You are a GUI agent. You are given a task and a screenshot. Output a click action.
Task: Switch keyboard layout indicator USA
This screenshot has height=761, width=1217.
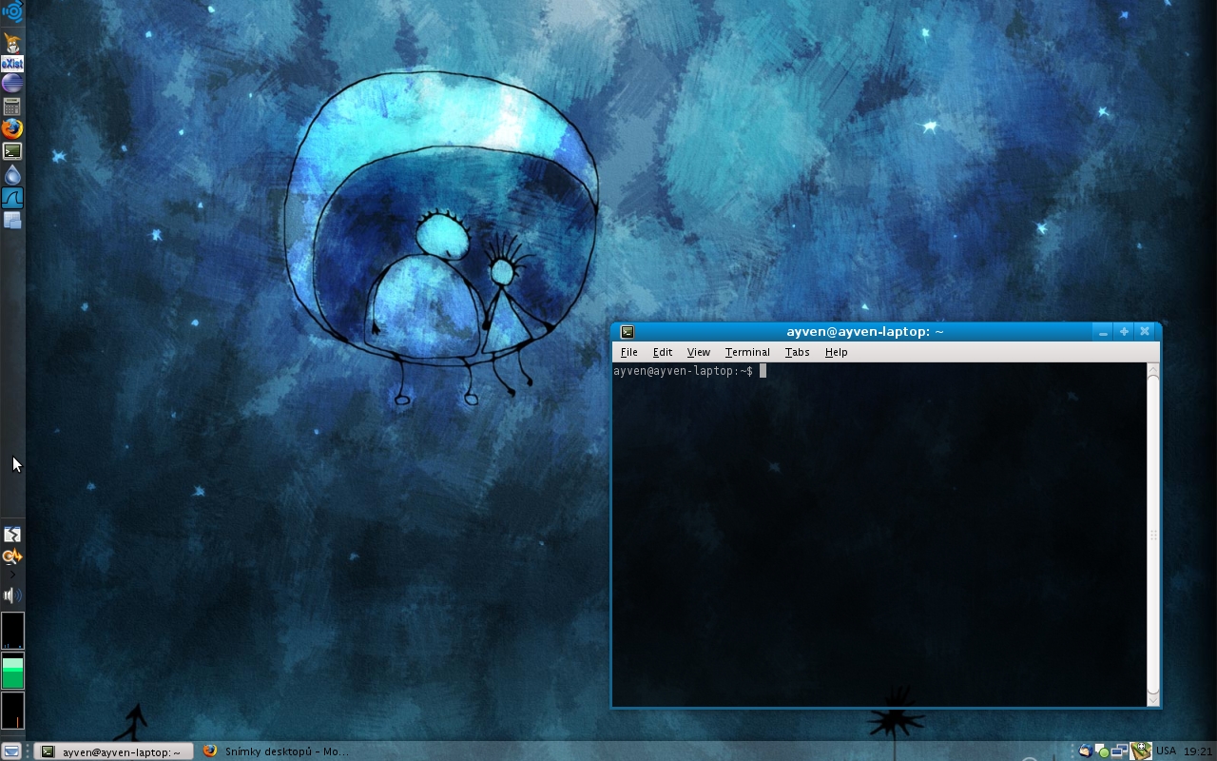pos(1166,751)
